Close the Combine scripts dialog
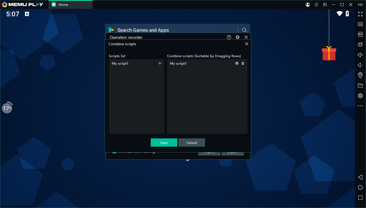366x208 pixels. (x=247, y=44)
